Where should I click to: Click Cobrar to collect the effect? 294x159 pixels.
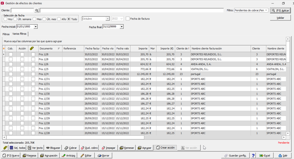click(71, 148)
